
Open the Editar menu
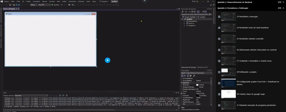(x=13, y=1)
